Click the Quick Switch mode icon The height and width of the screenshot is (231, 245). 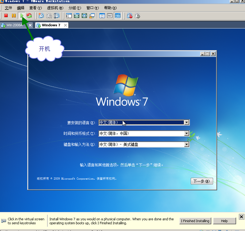click(77, 16)
